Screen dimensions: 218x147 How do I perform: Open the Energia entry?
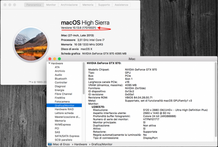pyautogui.click(x=59, y=90)
